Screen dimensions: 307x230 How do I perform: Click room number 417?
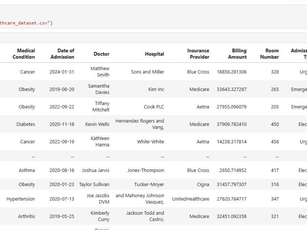tap(275, 170)
